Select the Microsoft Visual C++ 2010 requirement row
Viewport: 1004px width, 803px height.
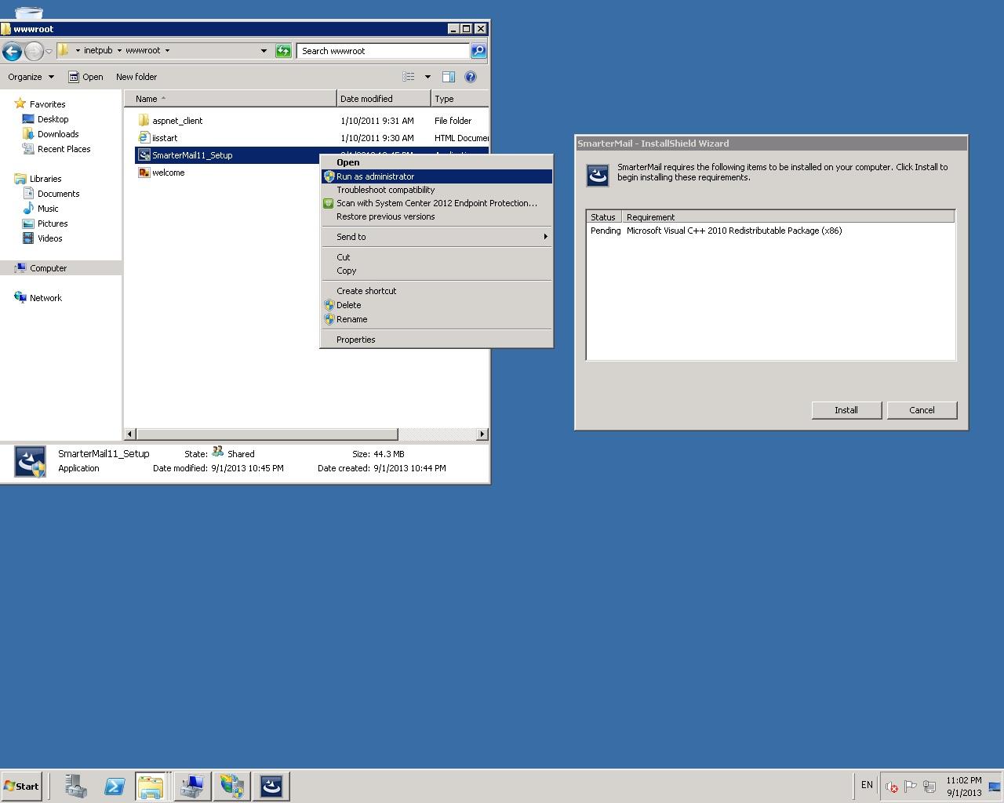pyautogui.click(x=770, y=231)
